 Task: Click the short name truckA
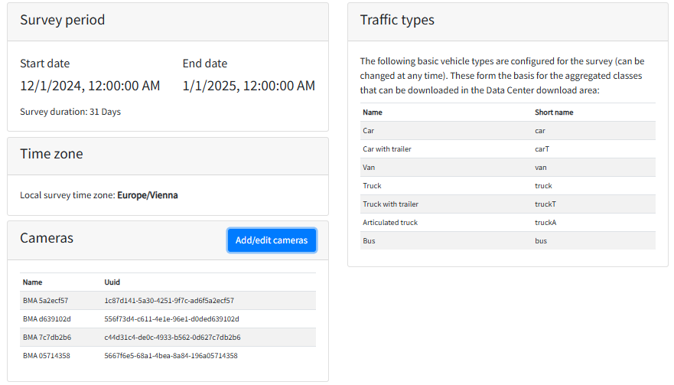[x=545, y=223]
